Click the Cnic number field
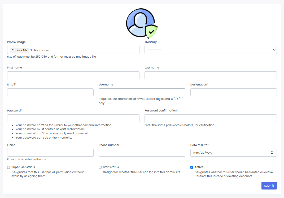The width and height of the screenshot is (284, 198). pos(50,153)
